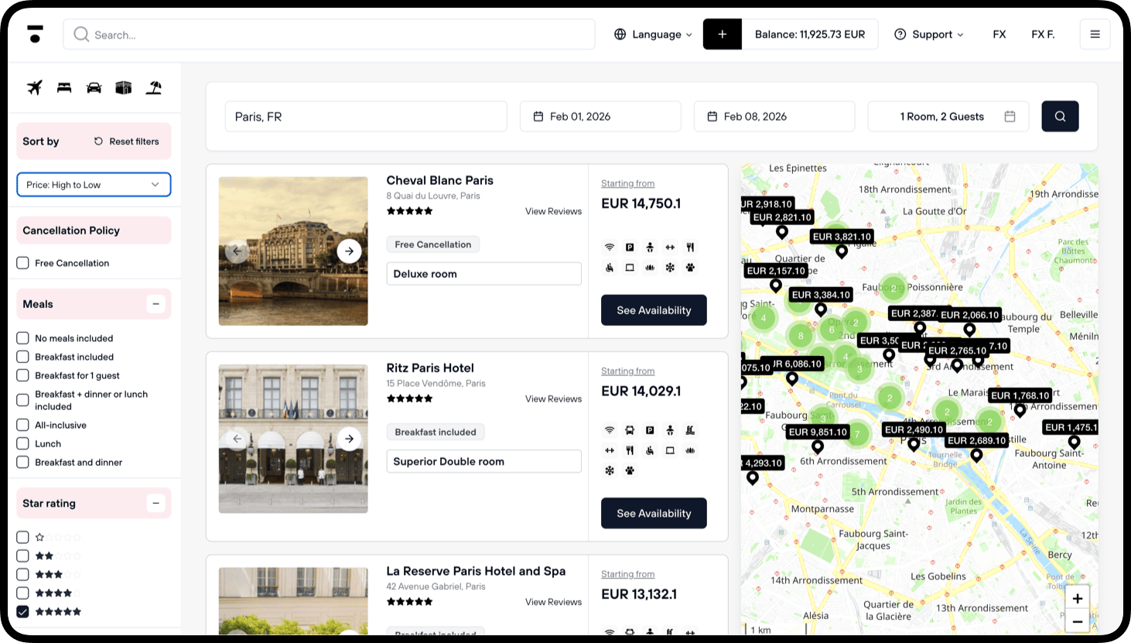The image size is (1131, 643).
Task: Open the Feb 08, 2026 check-out field
Action: pos(774,116)
